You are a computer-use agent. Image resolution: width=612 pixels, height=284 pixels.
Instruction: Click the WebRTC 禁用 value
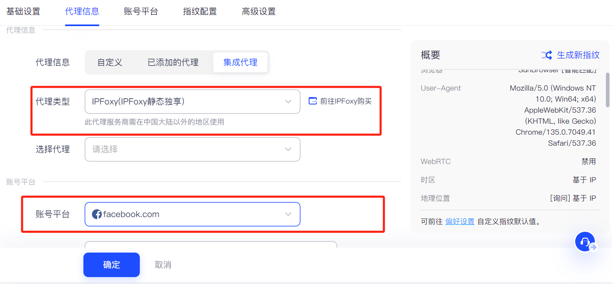589,162
